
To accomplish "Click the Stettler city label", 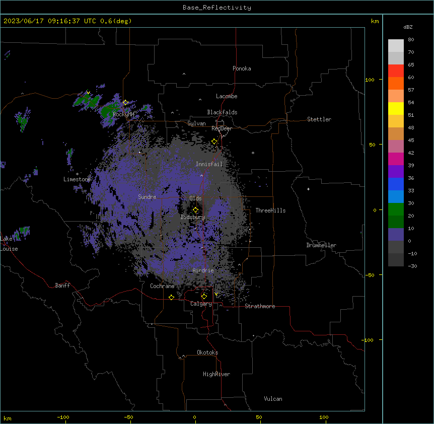I will click(319, 119).
